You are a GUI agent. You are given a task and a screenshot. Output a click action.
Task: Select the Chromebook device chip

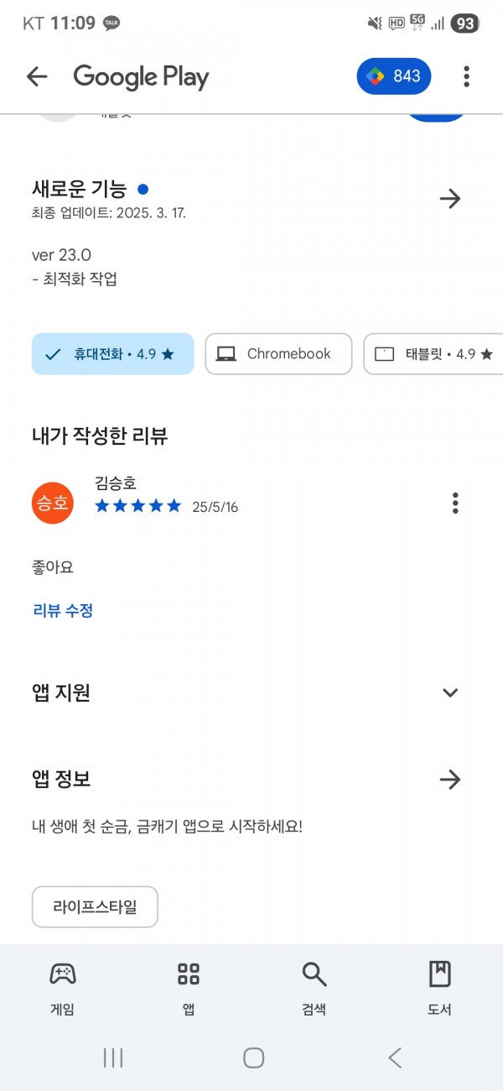tap(278, 354)
